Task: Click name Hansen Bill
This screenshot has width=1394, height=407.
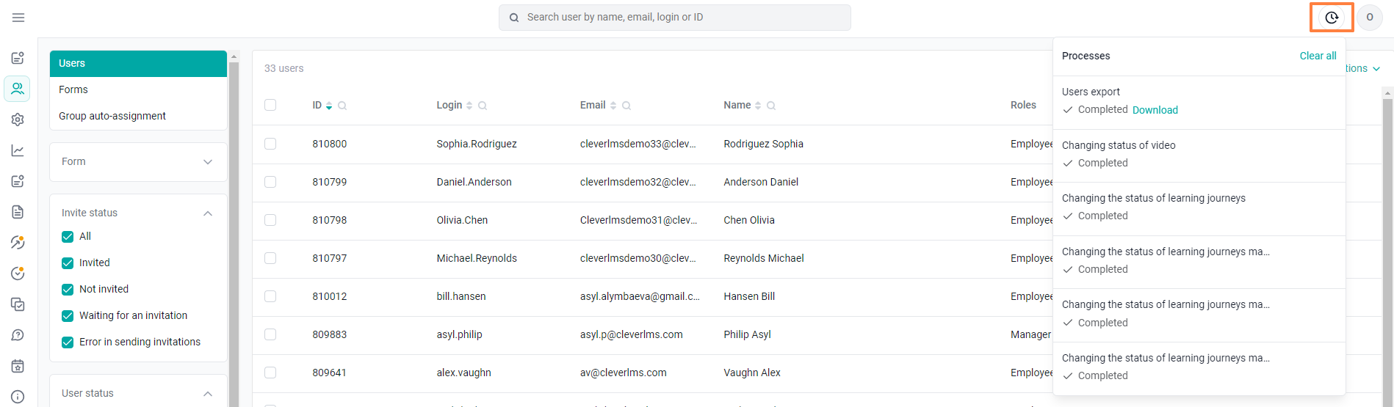Action: [749, 296]
